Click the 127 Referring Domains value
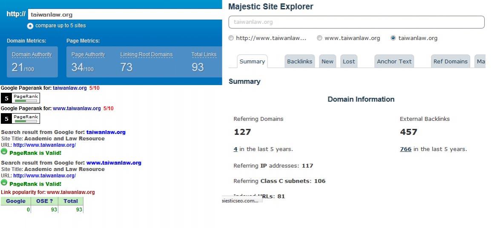 pyautogui.click(x=242, y=132)
